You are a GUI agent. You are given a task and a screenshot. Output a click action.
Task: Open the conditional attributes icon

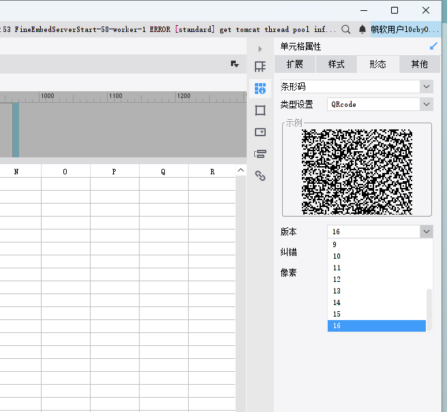260,154
